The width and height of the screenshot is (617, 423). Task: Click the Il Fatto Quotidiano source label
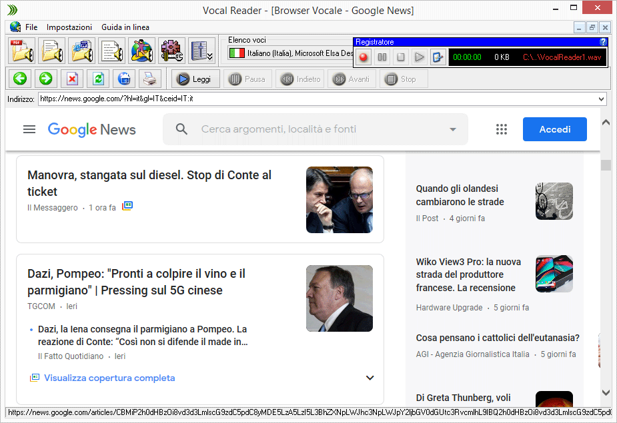(71, 356)
